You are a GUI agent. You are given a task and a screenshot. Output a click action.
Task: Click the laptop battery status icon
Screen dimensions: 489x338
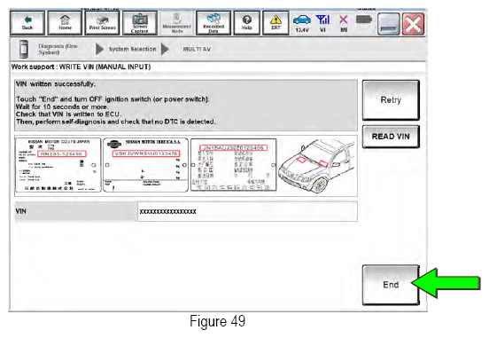click(364, 20)
